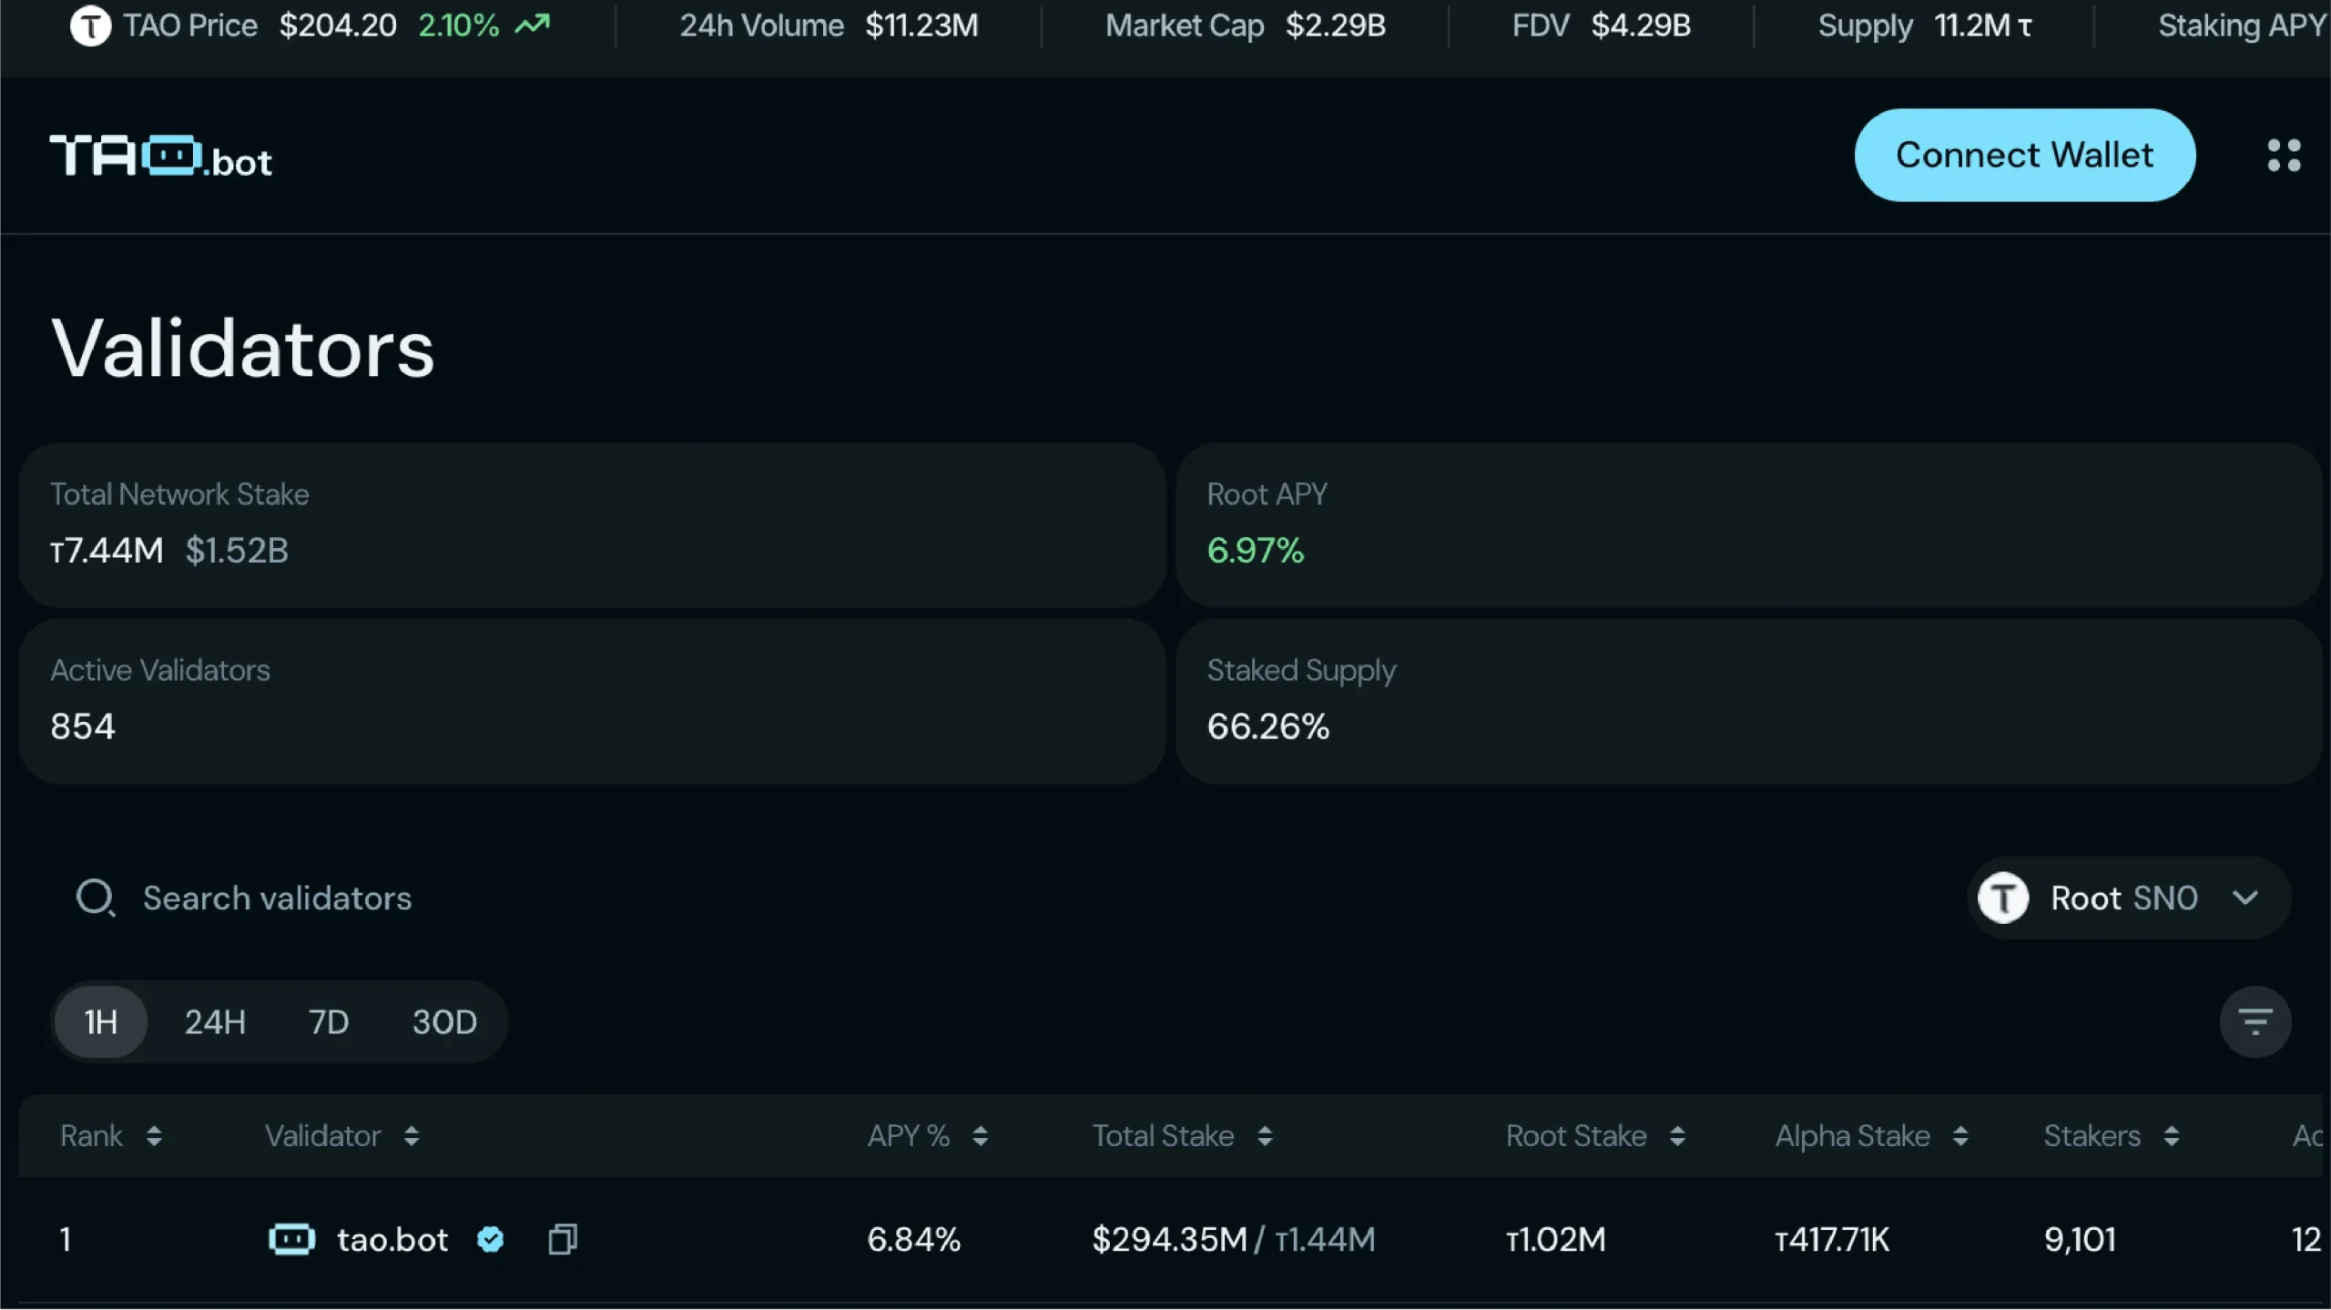2331x1310 pixels.
Task: Click tao.bot's 6.84% APY cell
Action: 913,1239
